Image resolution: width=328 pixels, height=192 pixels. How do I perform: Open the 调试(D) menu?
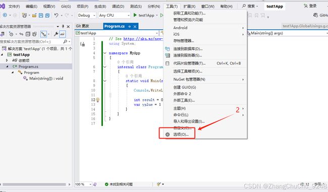[x=118, y=6]
